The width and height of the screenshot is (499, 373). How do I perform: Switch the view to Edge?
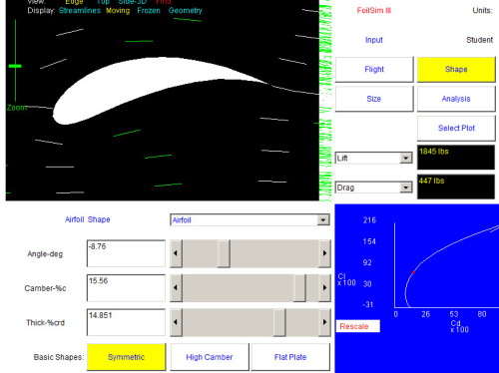(x=74, y=2)
